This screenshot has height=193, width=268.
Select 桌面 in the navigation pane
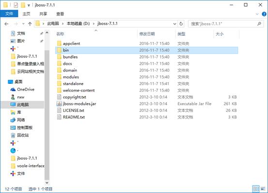[x=18, y=82]
